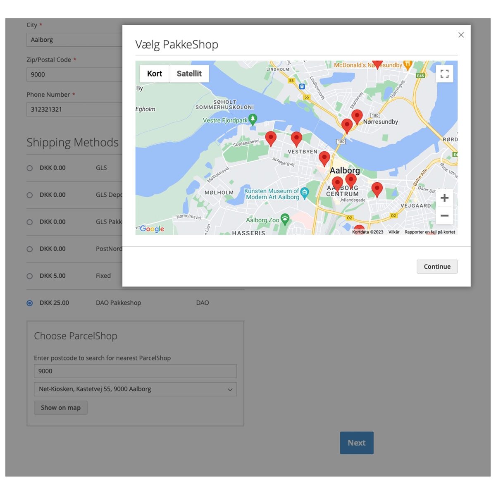The image size is (496, 496).
Task: Switch map to Satellit view
Action: point(189,74)
